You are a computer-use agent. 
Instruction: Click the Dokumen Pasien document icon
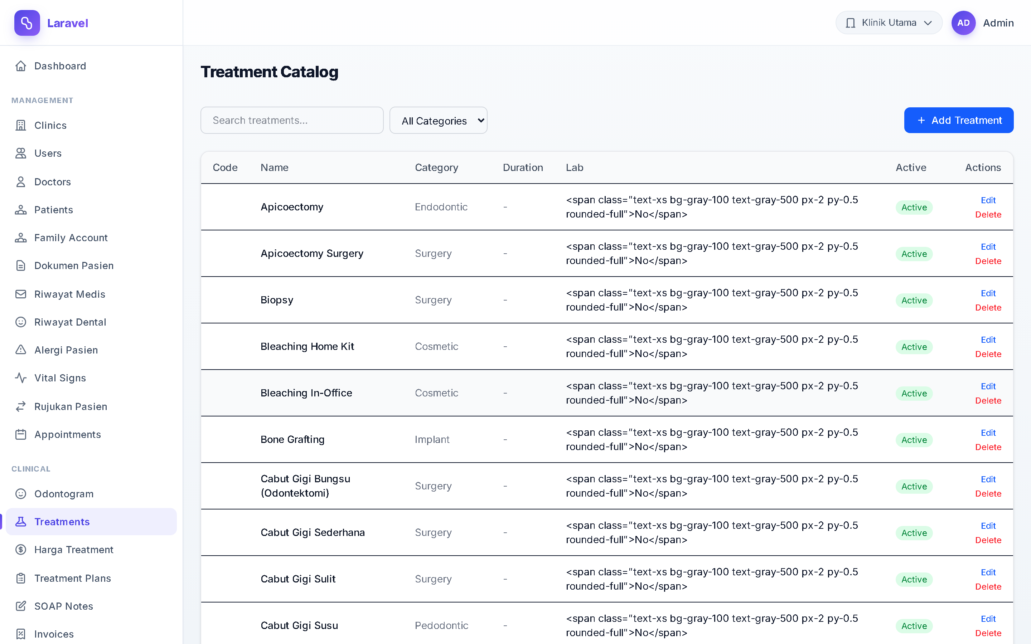21,266
